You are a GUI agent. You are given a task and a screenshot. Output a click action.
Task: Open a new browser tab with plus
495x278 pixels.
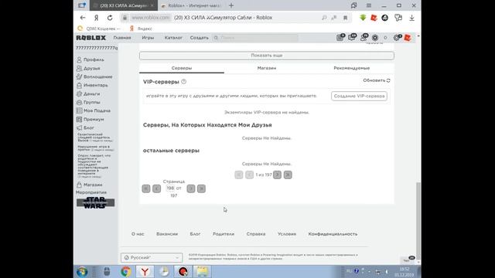click(x=231, y=5)
